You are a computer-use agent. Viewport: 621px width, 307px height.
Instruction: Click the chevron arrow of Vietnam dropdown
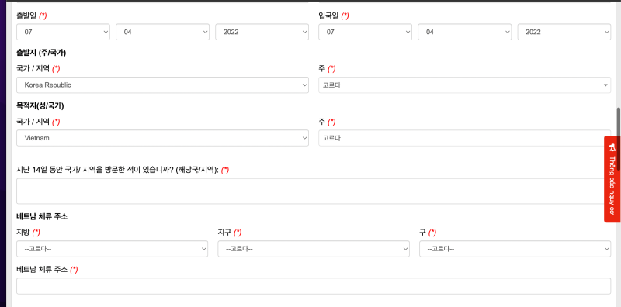[x=304, y=138]
